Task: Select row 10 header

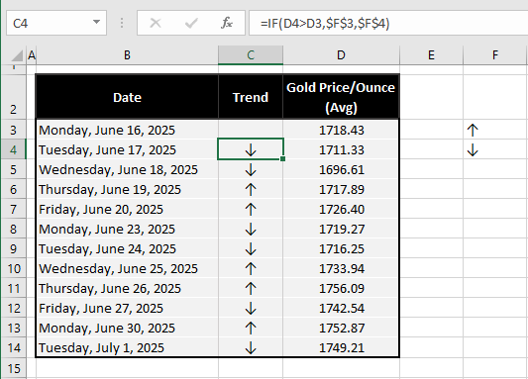Action: pos(13,268)
